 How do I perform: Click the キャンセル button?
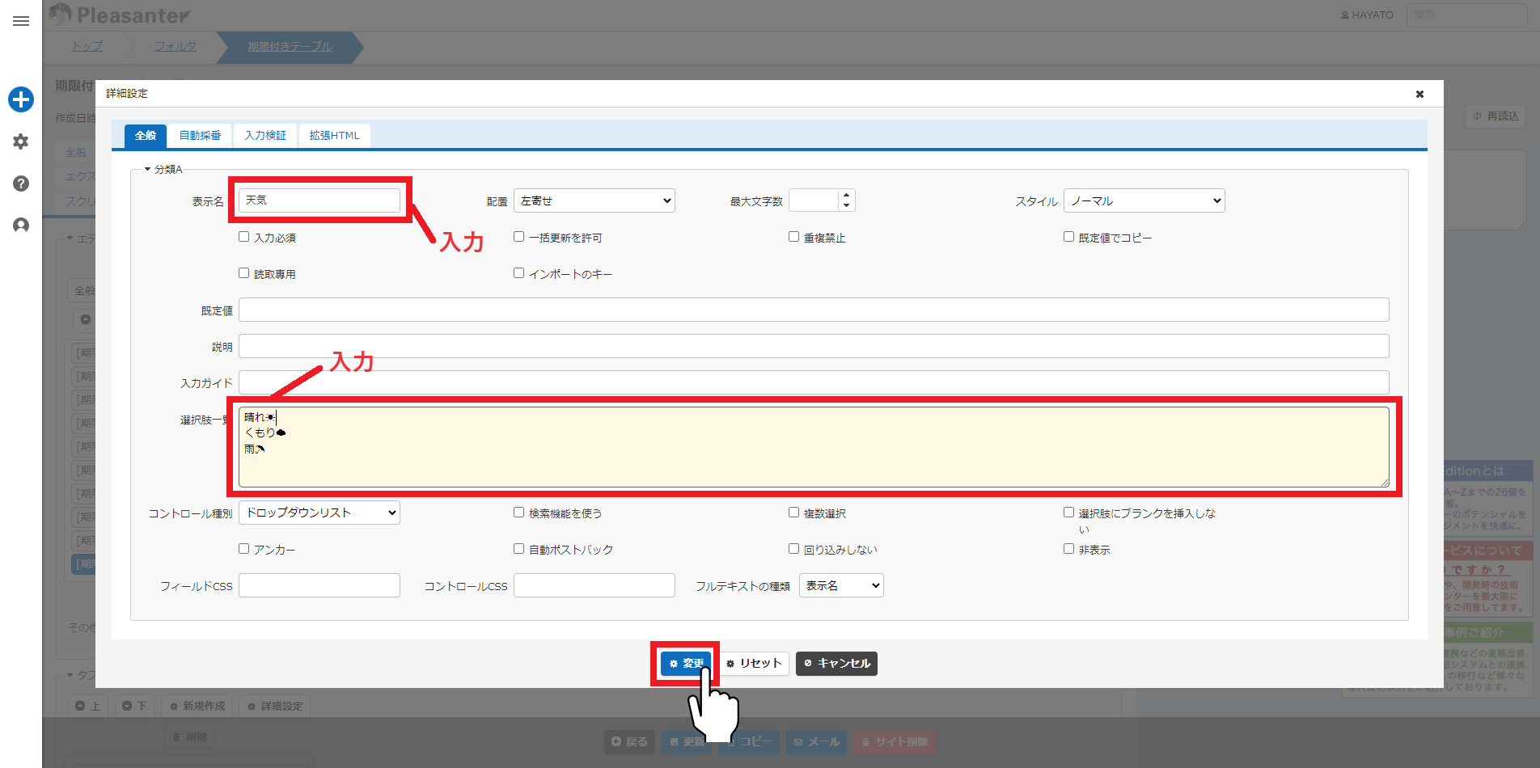(x=836, y=664)
